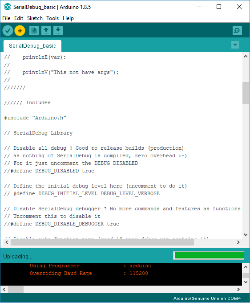Open the Tools menu

click(52, 18)
